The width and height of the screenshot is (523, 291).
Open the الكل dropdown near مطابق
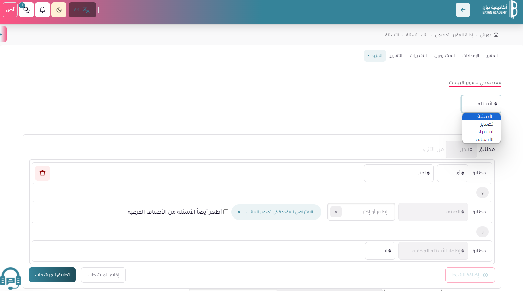[461, 149]
